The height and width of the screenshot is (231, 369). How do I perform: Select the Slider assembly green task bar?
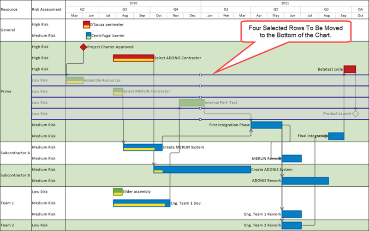118,192
